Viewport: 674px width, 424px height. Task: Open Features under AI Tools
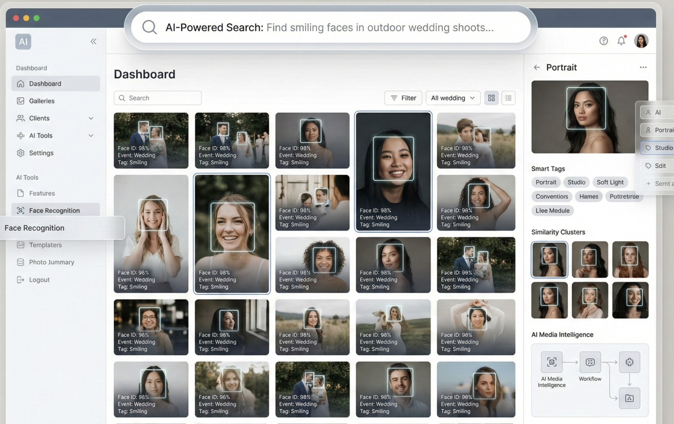click(x=56, y=193)
